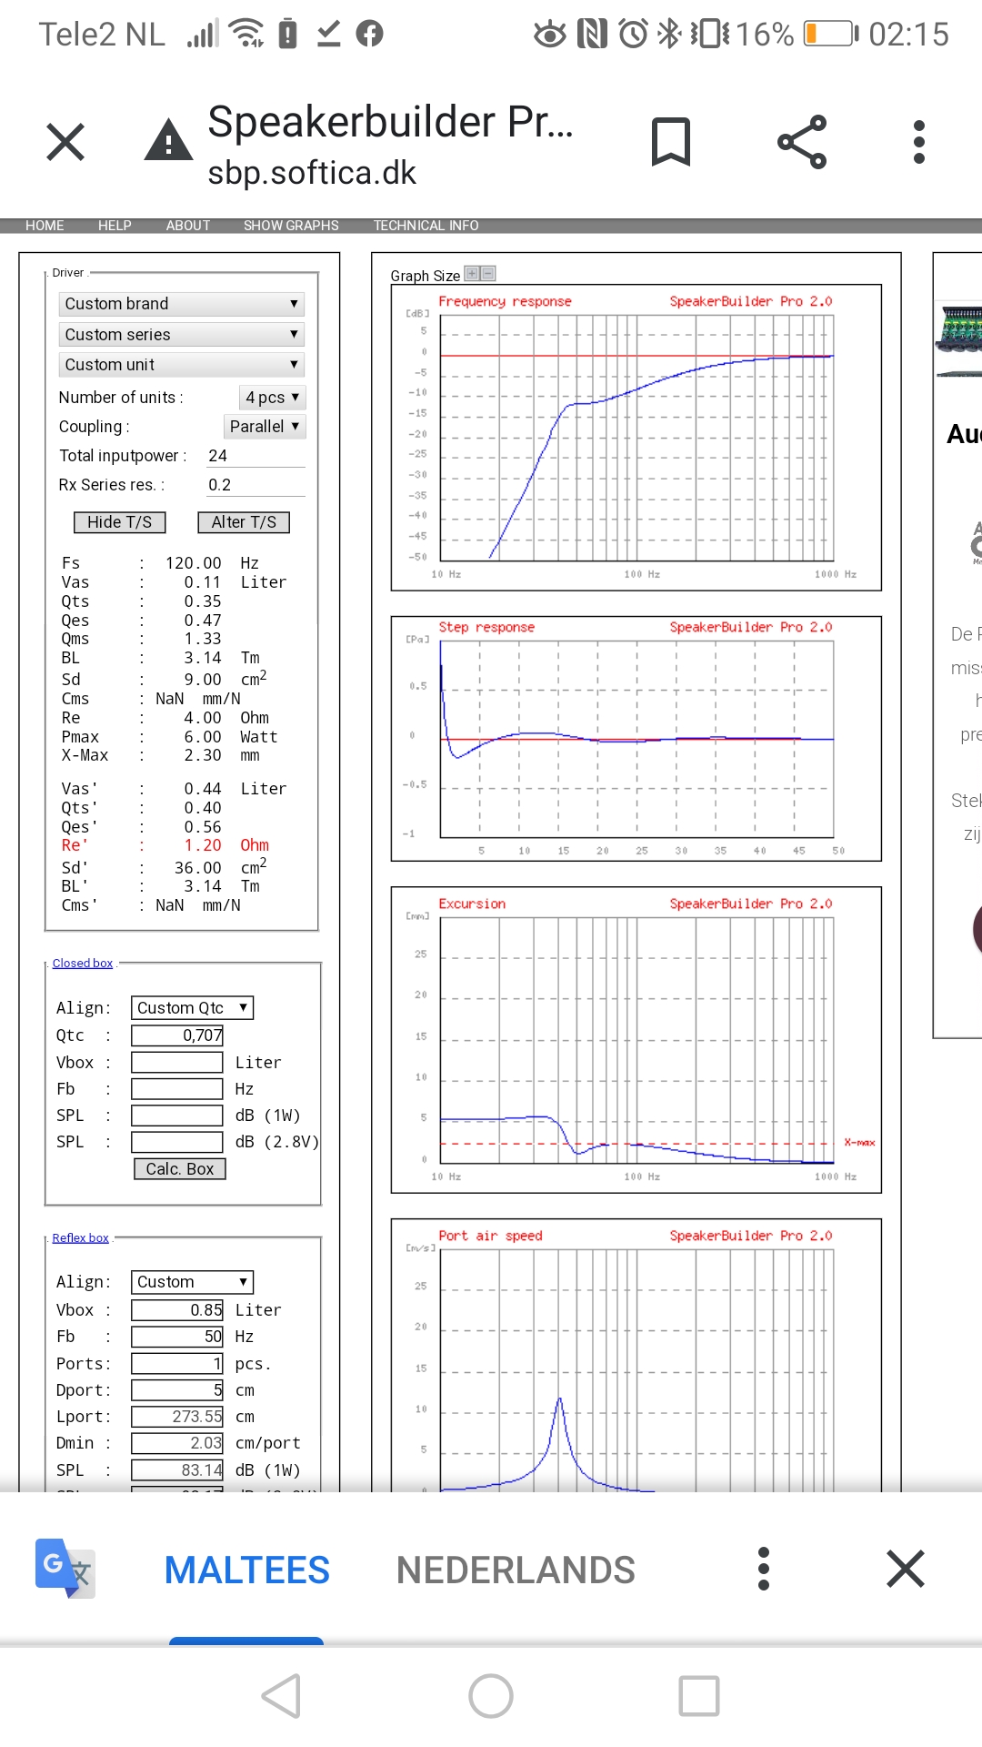The height and width of the screenshot is (1747, 982).
Task: Select SHOW GRAPHS menu item
Action: point(291,226)
